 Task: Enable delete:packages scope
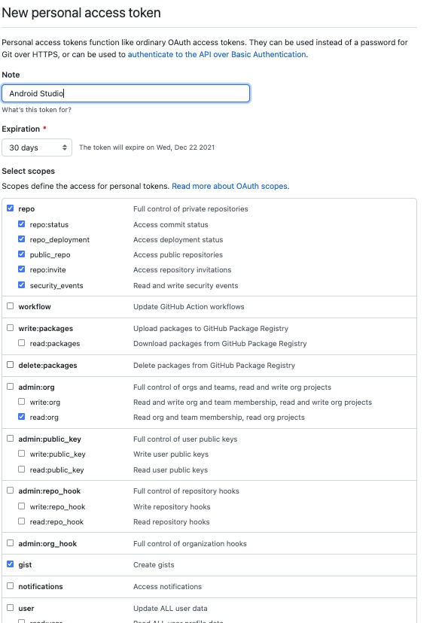11,365
